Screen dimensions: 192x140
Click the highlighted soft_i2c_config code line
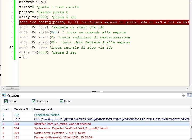[80, 22]
